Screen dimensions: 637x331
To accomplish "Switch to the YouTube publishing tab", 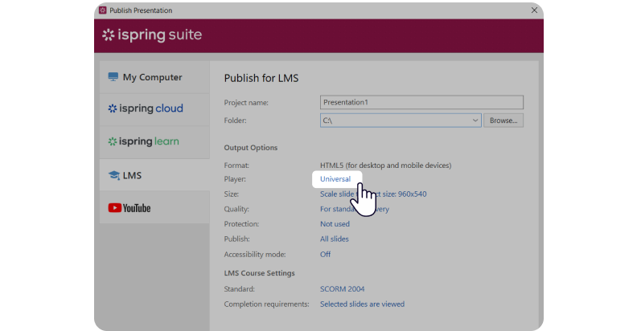I will 154,207.
